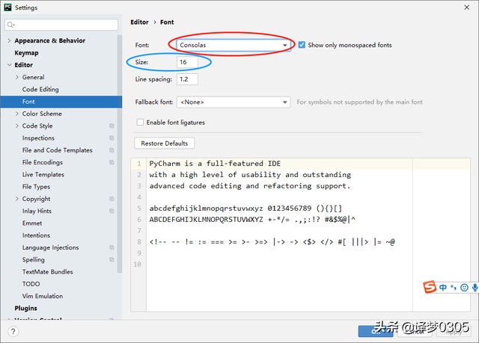This screenshot has height=343, width=479.
Task: Click the lowercase alphabet line in preview
Action: point(245,208)
